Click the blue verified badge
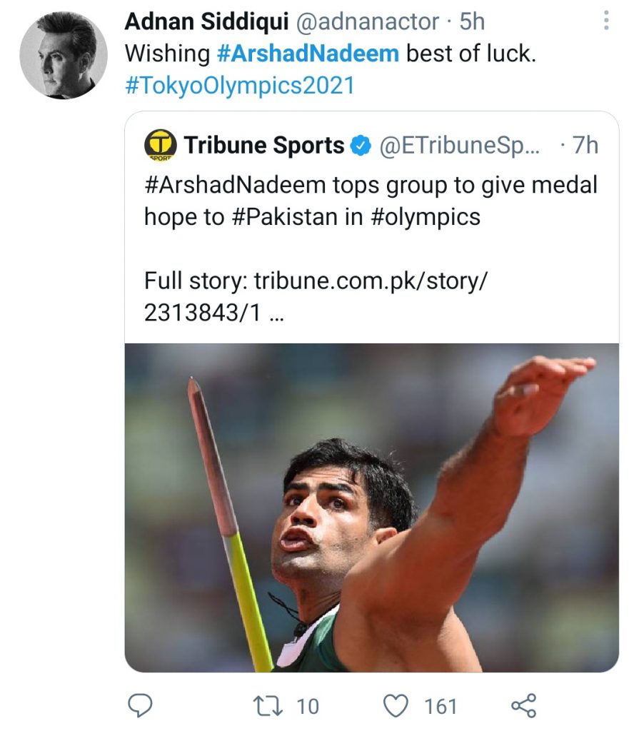The width and height of the screenshot is (639, 731). [x=361, y=146]
